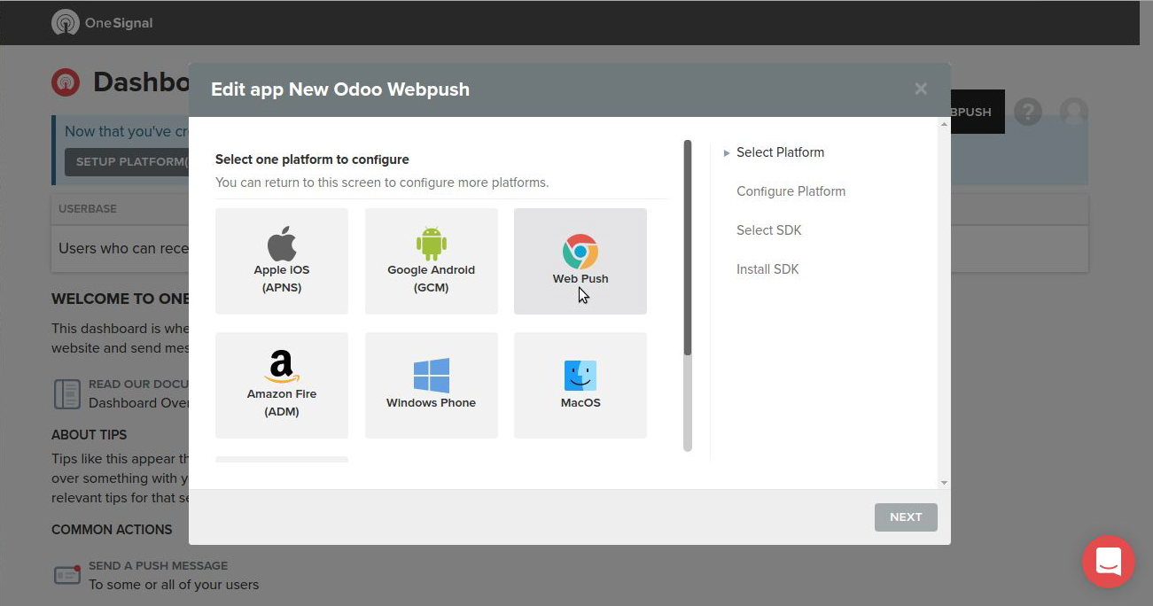Open the read documentation book icon
Screen dimensions: 1153x606
67,394
